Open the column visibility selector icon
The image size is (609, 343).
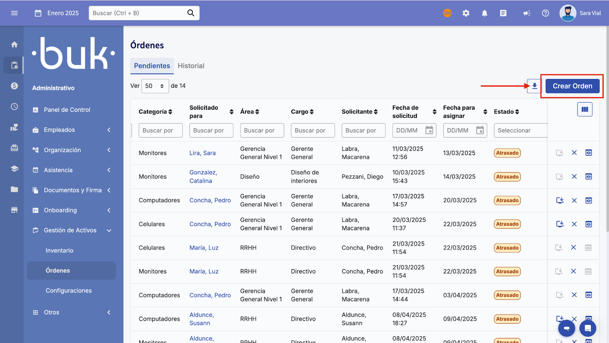585,109
